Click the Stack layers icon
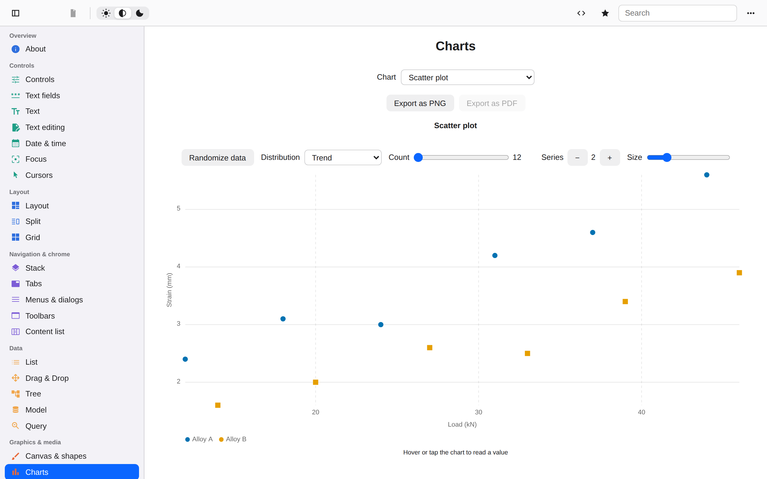This screenshot has height=479, width=767. [16, 268]
